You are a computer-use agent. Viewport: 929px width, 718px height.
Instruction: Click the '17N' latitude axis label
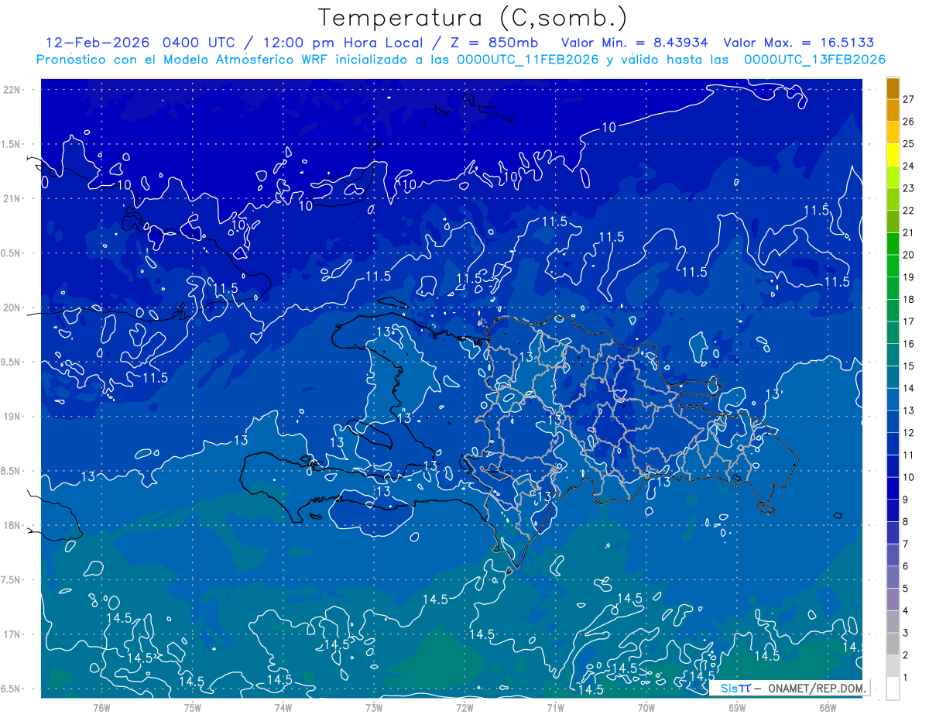[x=13, y=635]
